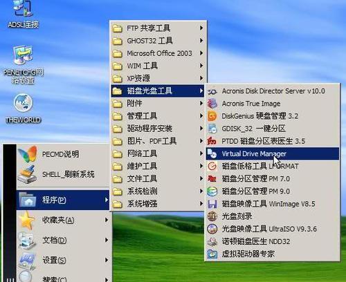
Task: Click the UltraISO V9.3.6 disc icon
Action: 212,229
